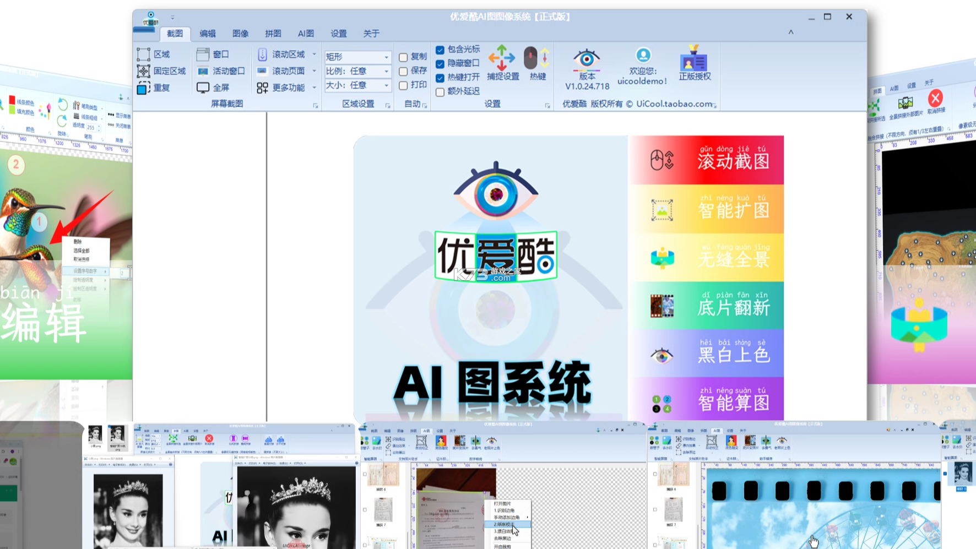Open the 屏幕截图 group dialog launcher
The width and height of the screenshot is (976, 549).
pyautogui.click(x=316, y=106)
